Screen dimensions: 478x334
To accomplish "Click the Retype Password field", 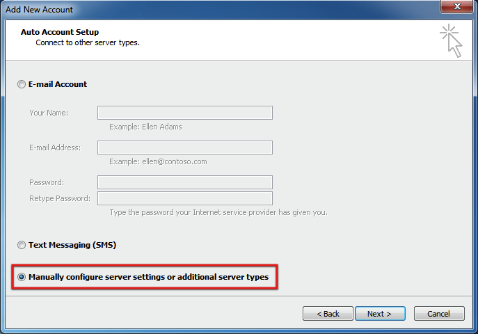I will click(185, 198).
